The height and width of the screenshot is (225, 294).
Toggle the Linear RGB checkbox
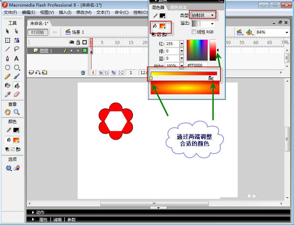[194, 32]
